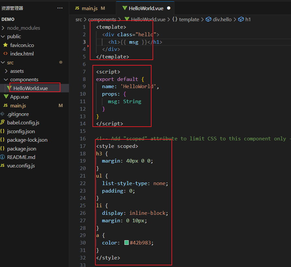Click the git icon beside .gitignore
Viewport: 291px width, 267px height.
2,114
